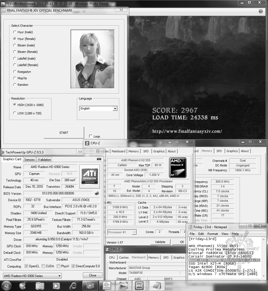
Task: Open the file explorer taskbar icon
Action: [x=40, y=286]
